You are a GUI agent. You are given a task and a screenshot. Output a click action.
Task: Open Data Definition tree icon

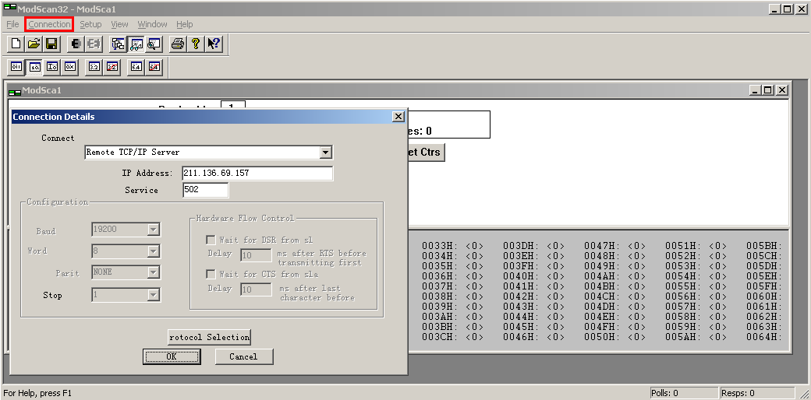(119, 44)
